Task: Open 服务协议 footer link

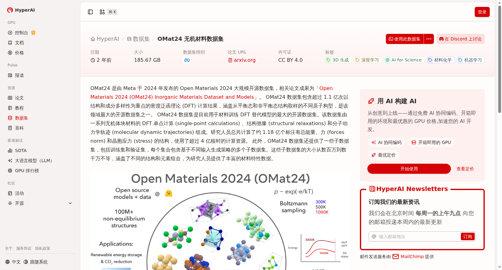Action: pos(24,248)
